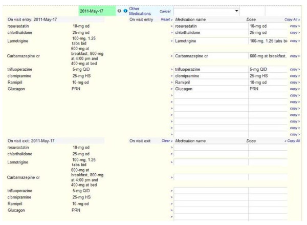The height and width of the screenshot is (225, 307).
Task: Copy the Lamotrigine entry row
Action: tap(295, 41)
